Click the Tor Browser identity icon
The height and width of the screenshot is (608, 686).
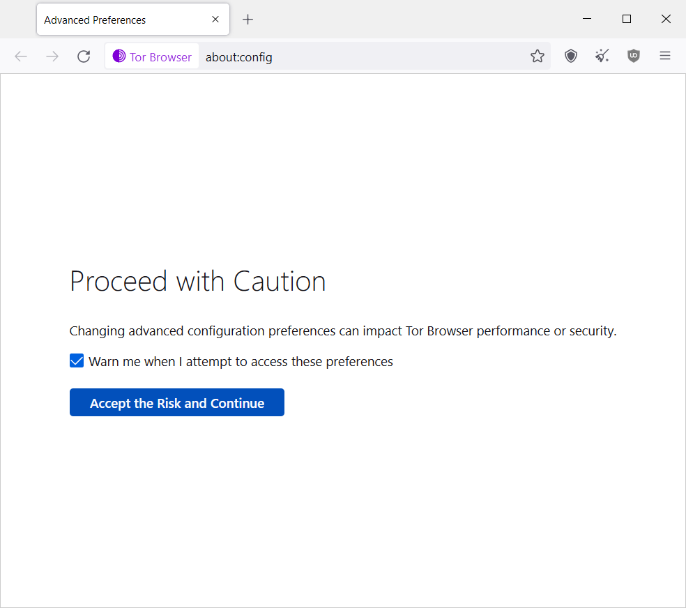click(119, 56)
